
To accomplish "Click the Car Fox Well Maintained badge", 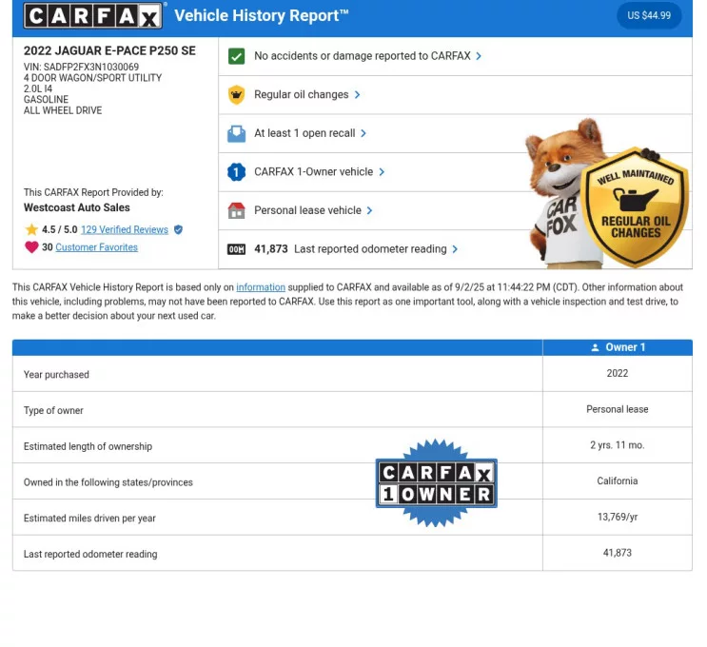I will point(635,206).
